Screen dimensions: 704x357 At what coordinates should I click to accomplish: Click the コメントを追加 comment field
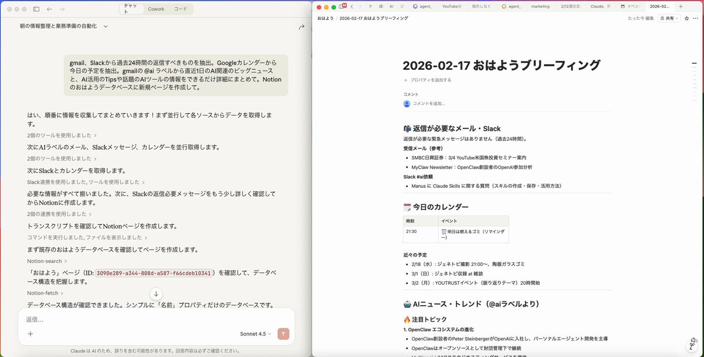click(429, 103)
